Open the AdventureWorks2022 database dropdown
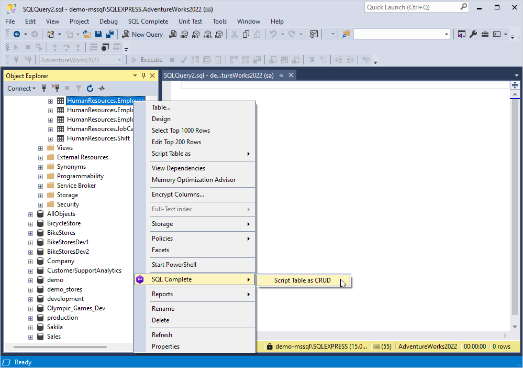 pos(119,60)
